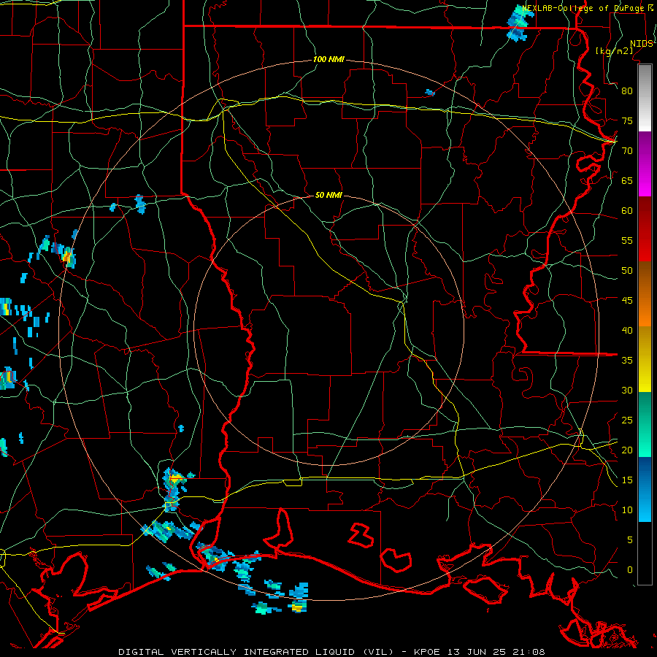
Task: Click legend value 25 on the color scale
Action: (x=627, y=420)
